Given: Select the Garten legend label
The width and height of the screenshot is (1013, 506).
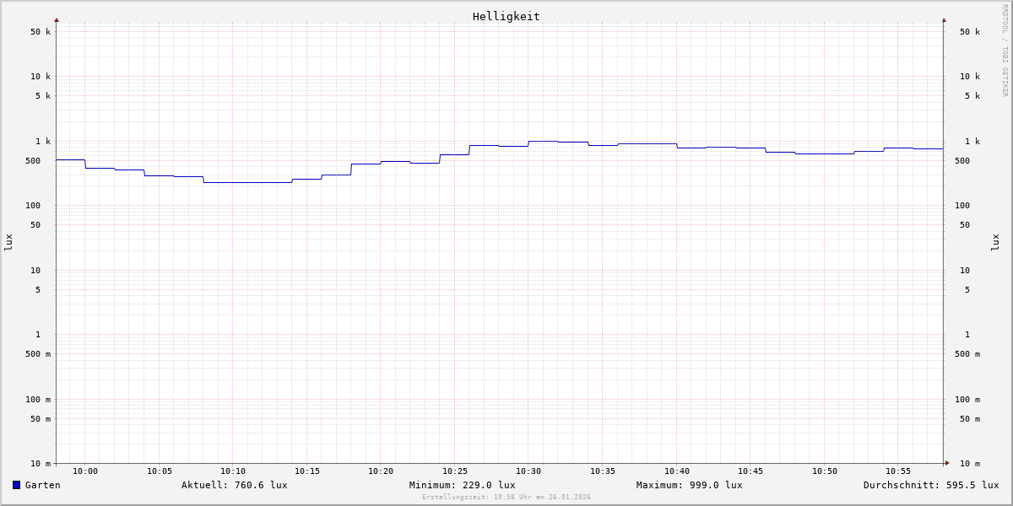Looking at the screenshot, I should (42, 485).
